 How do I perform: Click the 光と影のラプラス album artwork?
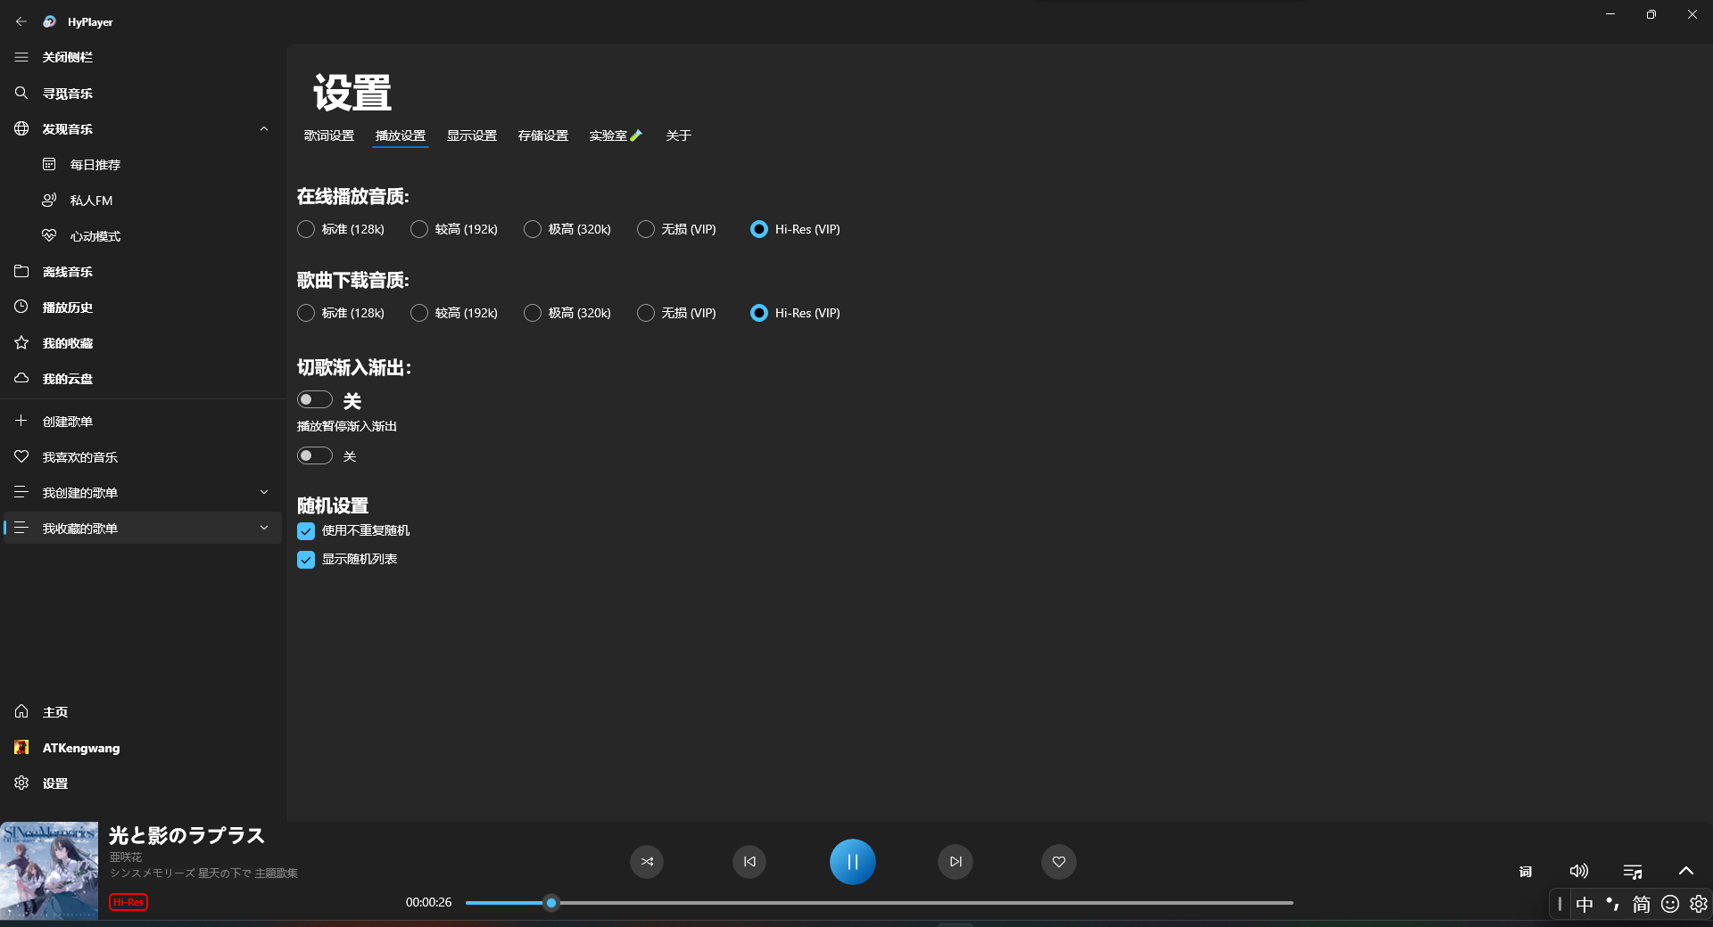(49, 871)
